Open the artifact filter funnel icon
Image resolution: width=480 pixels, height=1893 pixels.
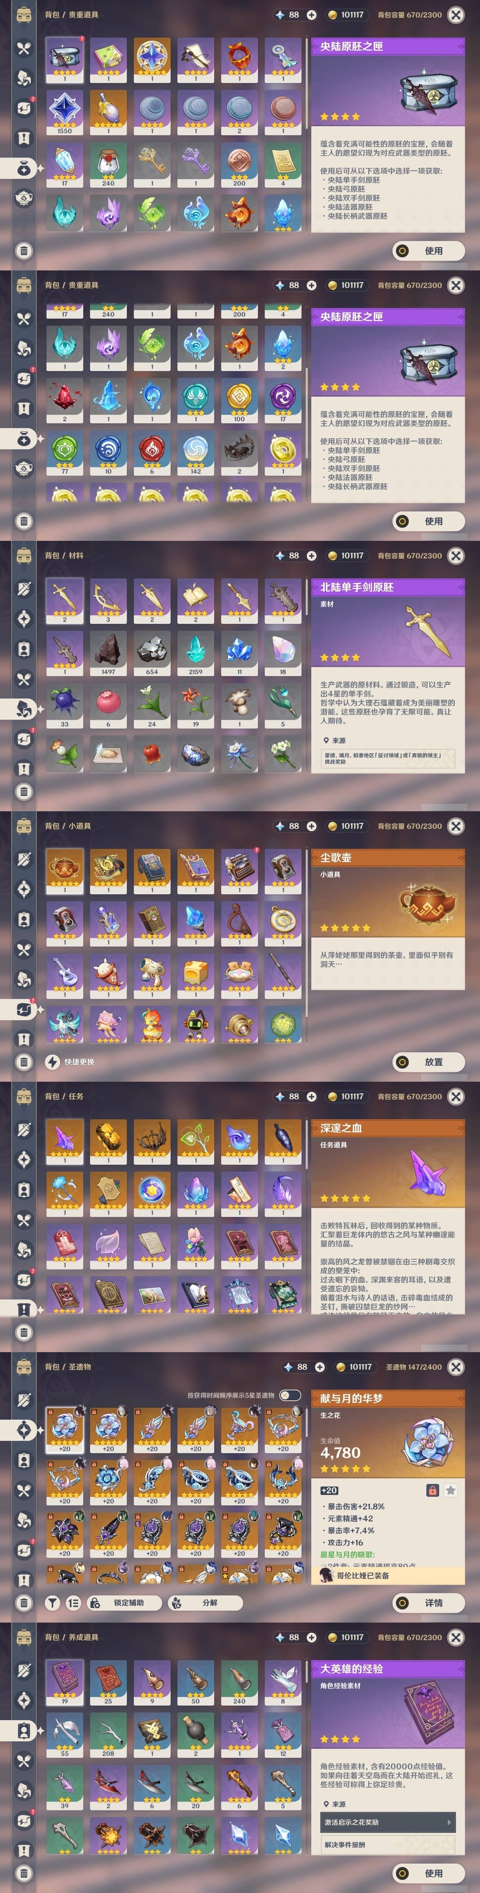point(52,1603)
